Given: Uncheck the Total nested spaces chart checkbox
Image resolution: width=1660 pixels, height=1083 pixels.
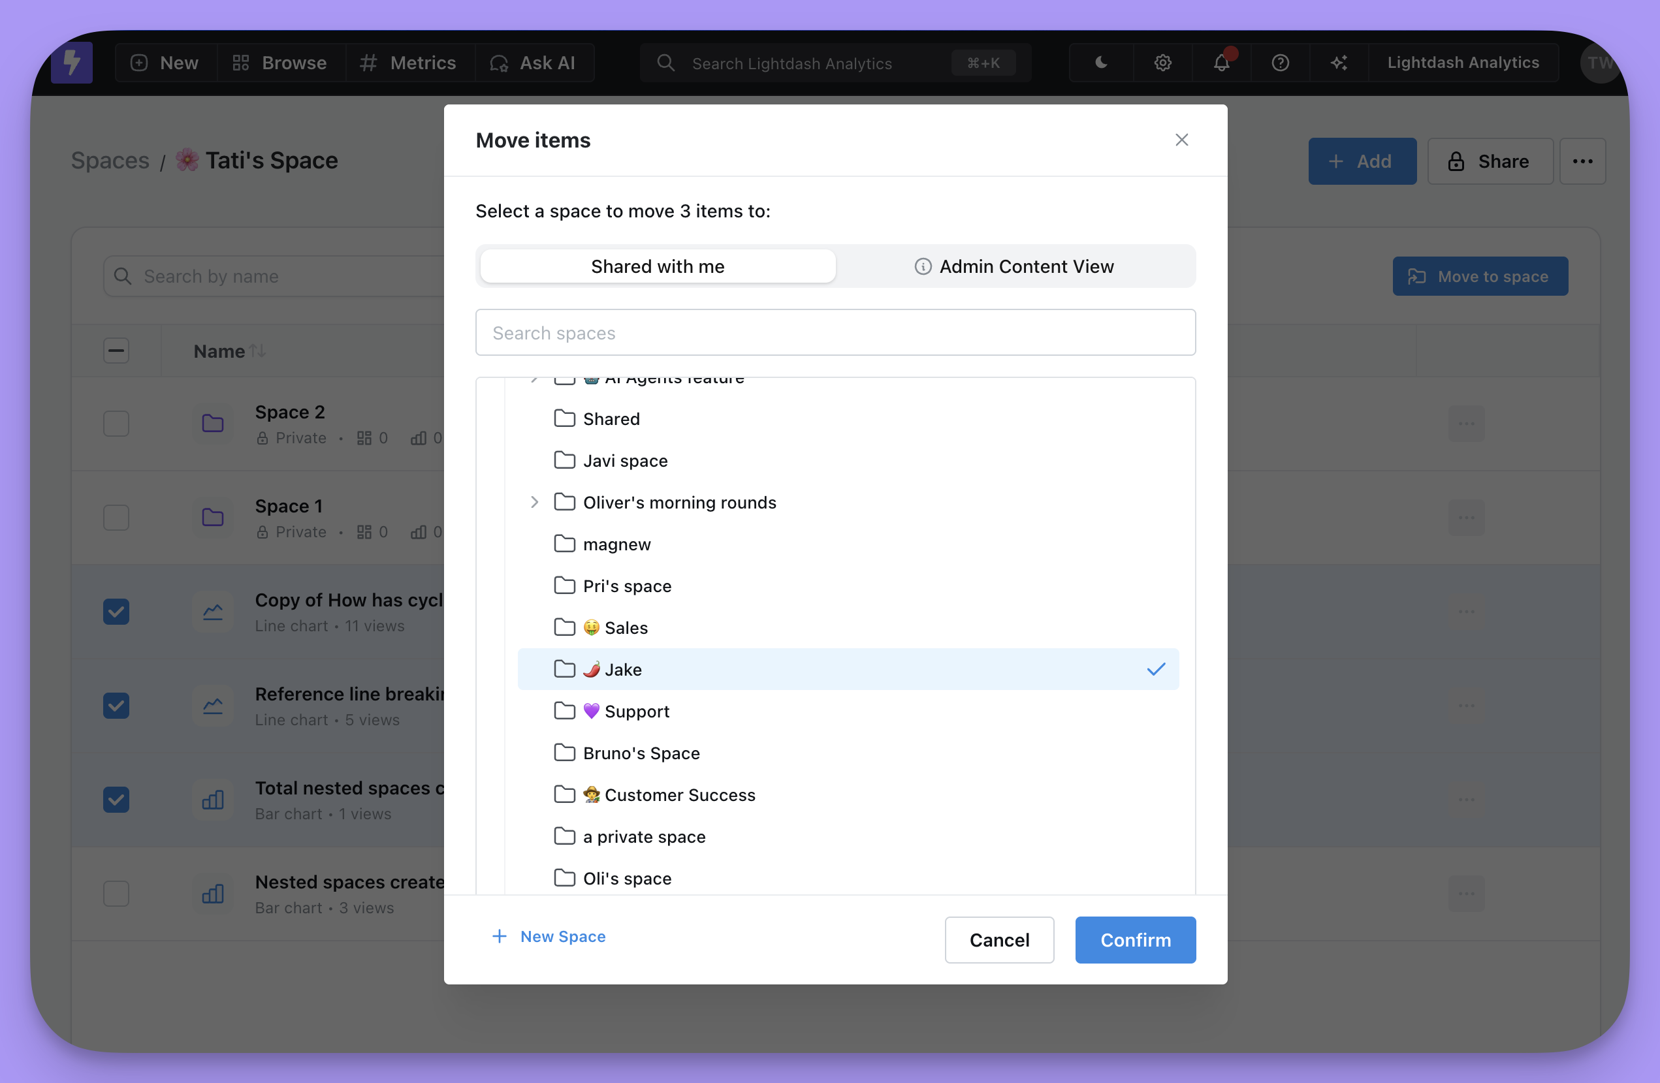Looking at the screenshot, I should (116, 799).
